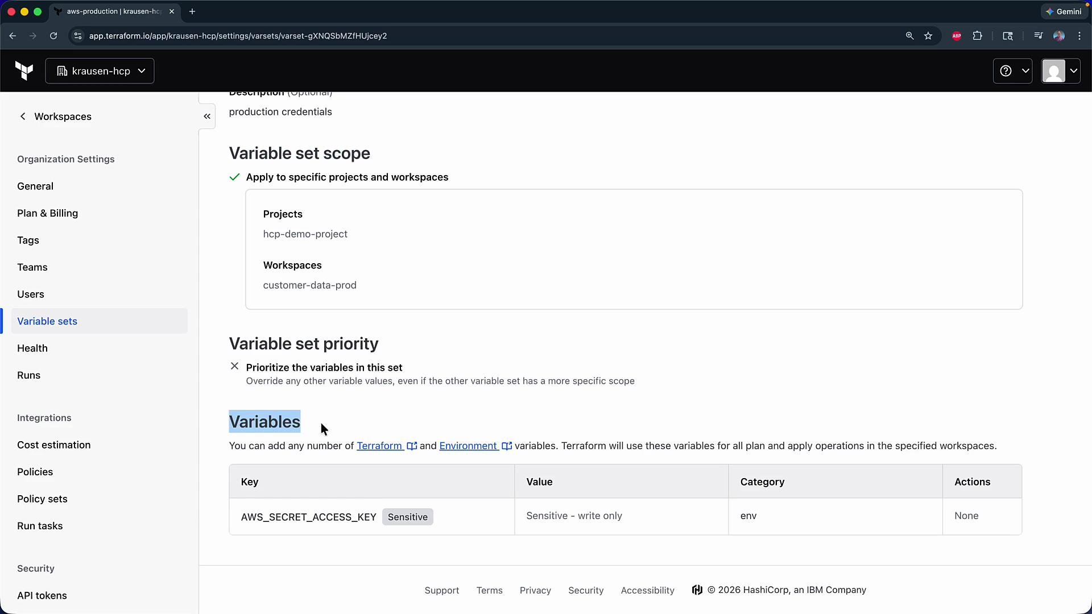This screenshot has width=1092, height=614.
Task: Select Variable sets in sidebar
Action: click(x=99, y=321)
